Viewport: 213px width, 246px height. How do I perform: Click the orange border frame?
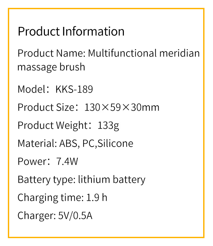click(x=9, y=123)
